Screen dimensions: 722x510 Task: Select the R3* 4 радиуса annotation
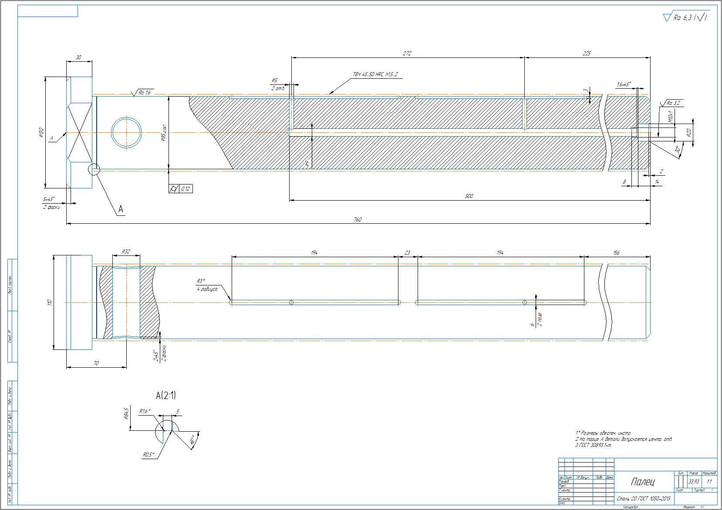[x=207, y=285]
